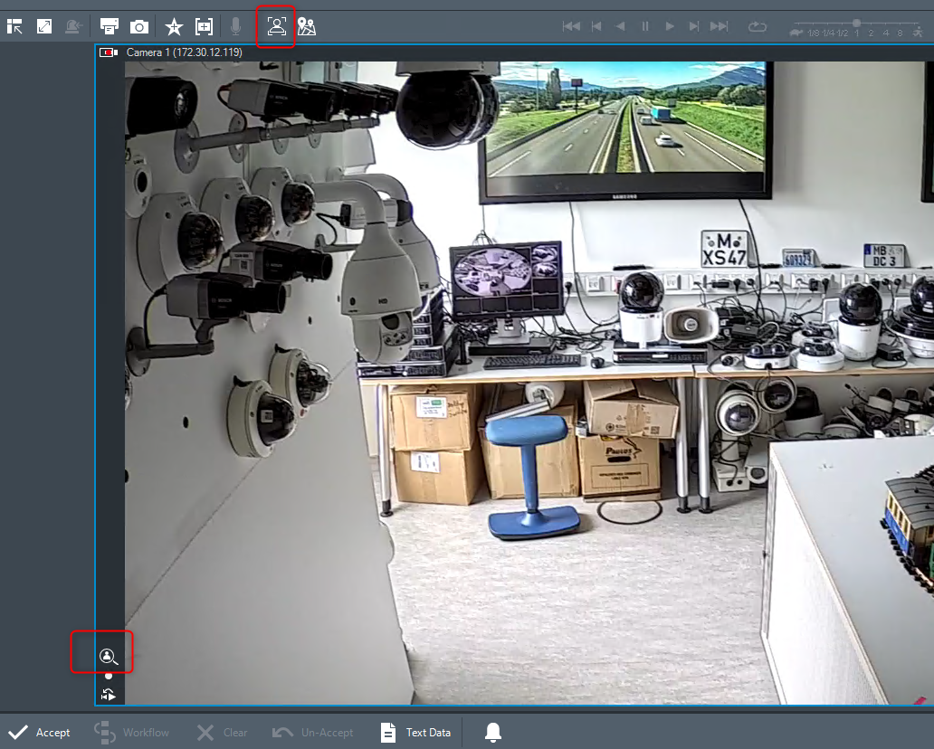Un-Accept the alarm

(313, 733)
